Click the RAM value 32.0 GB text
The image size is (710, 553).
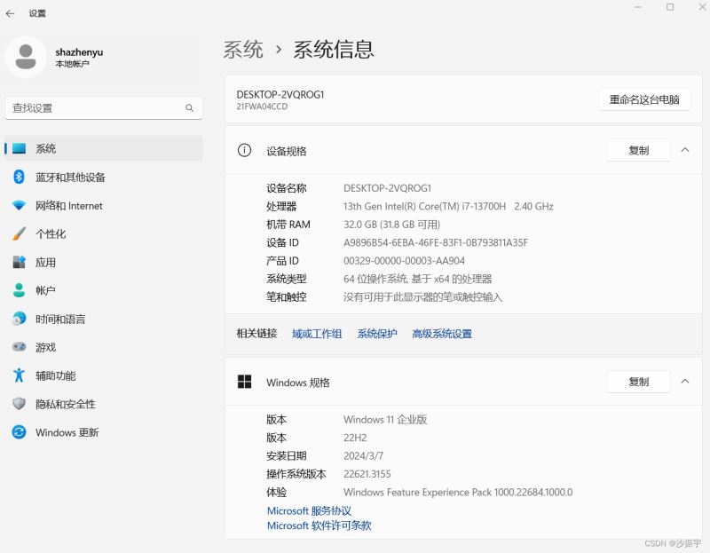[x=391, y=225]
